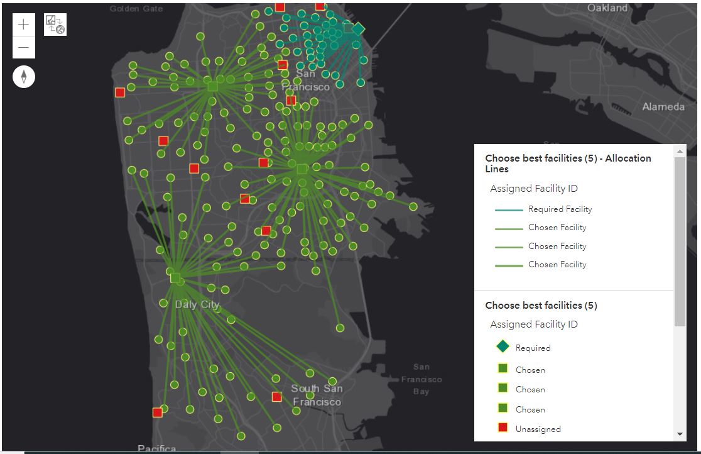This screenshot has width=701, height=454.
Task: Click the green chosen facility square near Daly City
Action: pos(175,277)
